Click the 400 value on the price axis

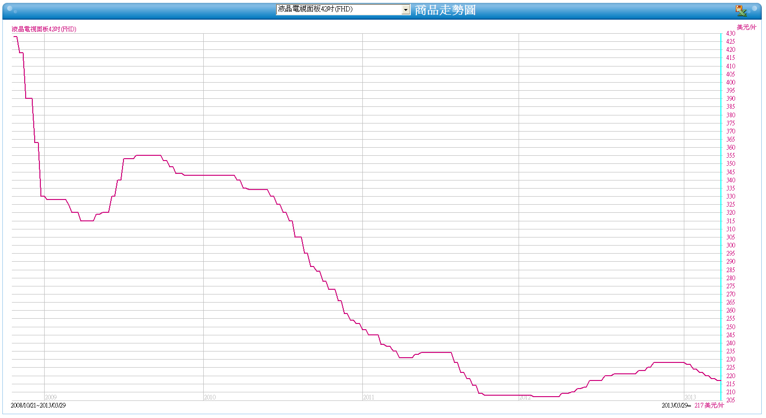730,82
